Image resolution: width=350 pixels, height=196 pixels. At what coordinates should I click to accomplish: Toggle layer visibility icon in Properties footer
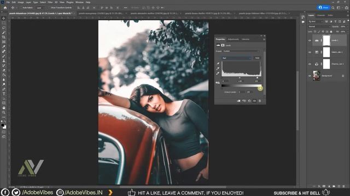(x=254, y=101)
